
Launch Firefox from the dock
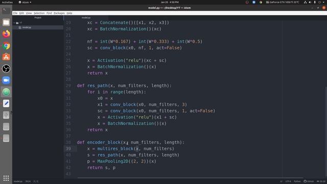(6, 34)
